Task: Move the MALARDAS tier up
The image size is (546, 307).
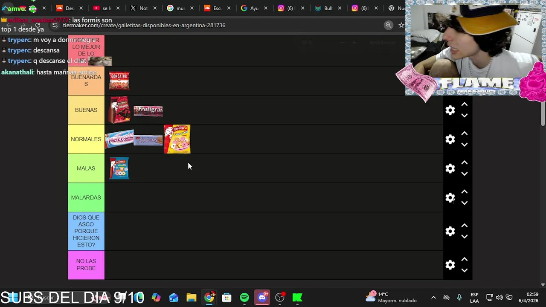Action: (465, 192)
